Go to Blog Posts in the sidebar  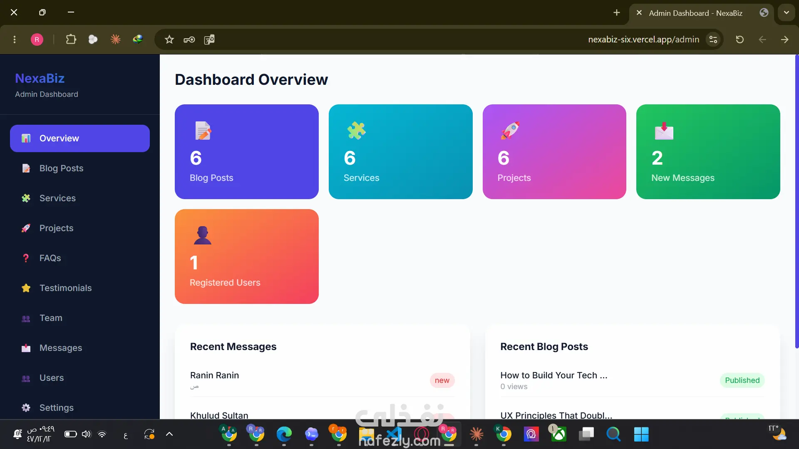(x=80, y=168)
